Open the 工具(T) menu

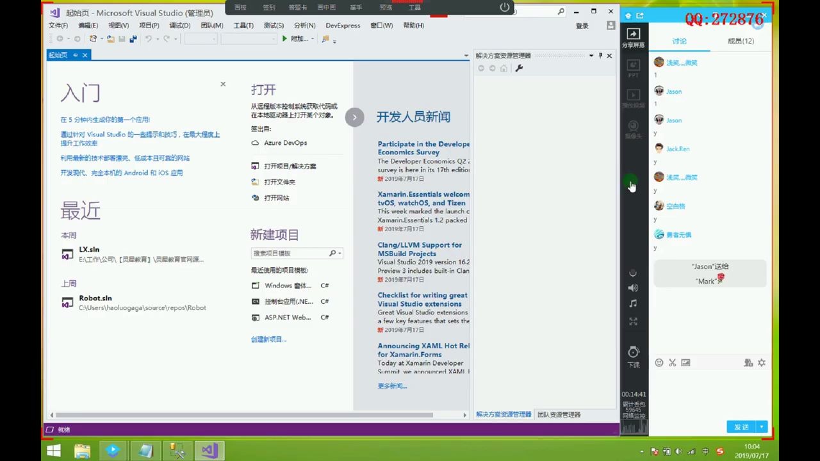point(243,26)
